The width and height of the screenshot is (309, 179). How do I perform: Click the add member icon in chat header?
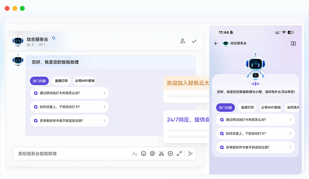point(183,41)
